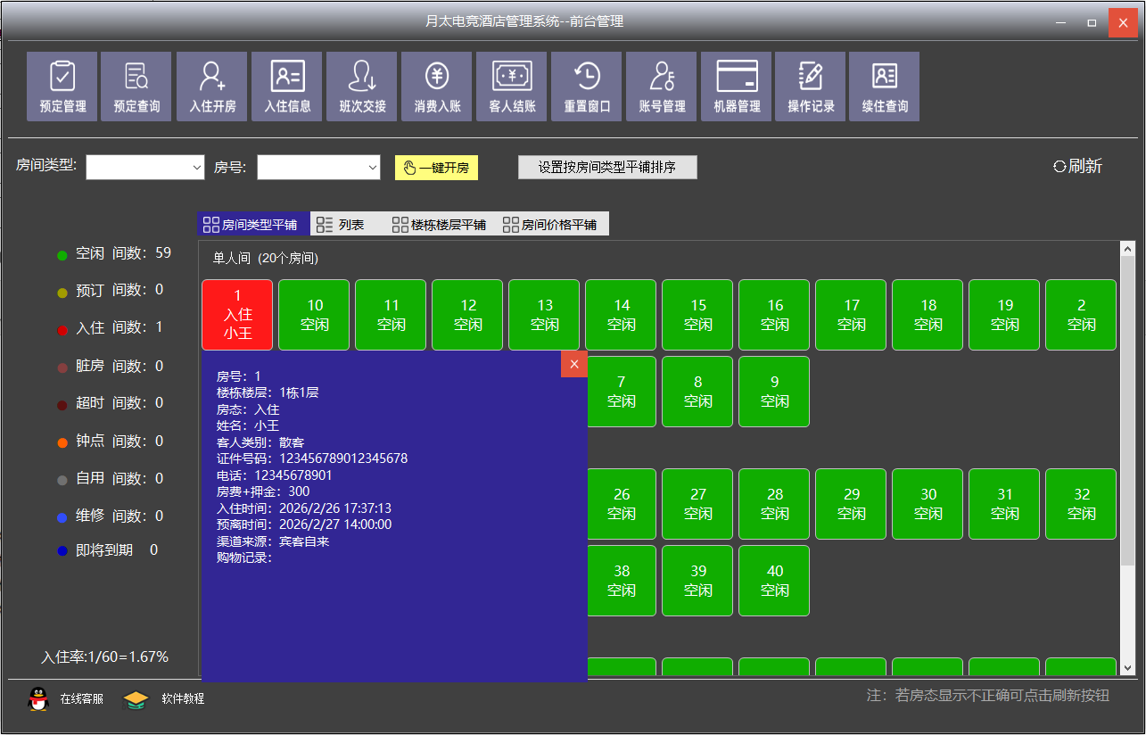Click the scrollbar down arrow in room panel
This screenshot has width=1146, height=735.
[1127, 667]
